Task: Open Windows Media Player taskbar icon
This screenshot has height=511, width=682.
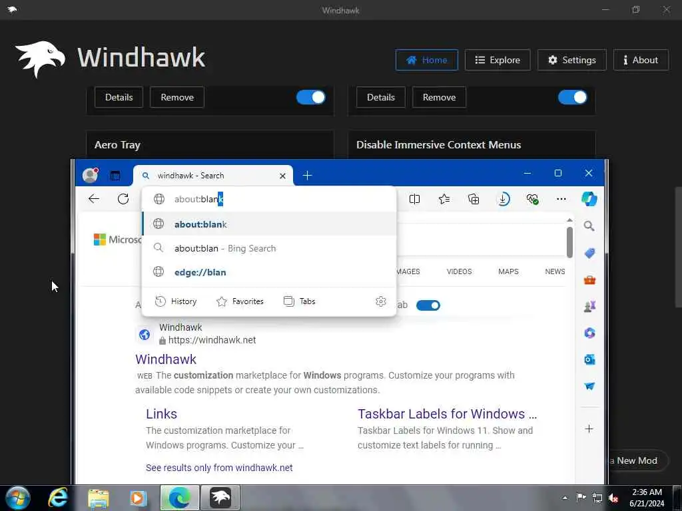Action: [139, 498]
